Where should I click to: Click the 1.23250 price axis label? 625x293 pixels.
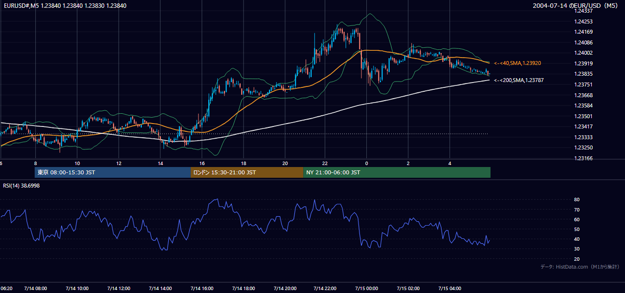(583, 148)
